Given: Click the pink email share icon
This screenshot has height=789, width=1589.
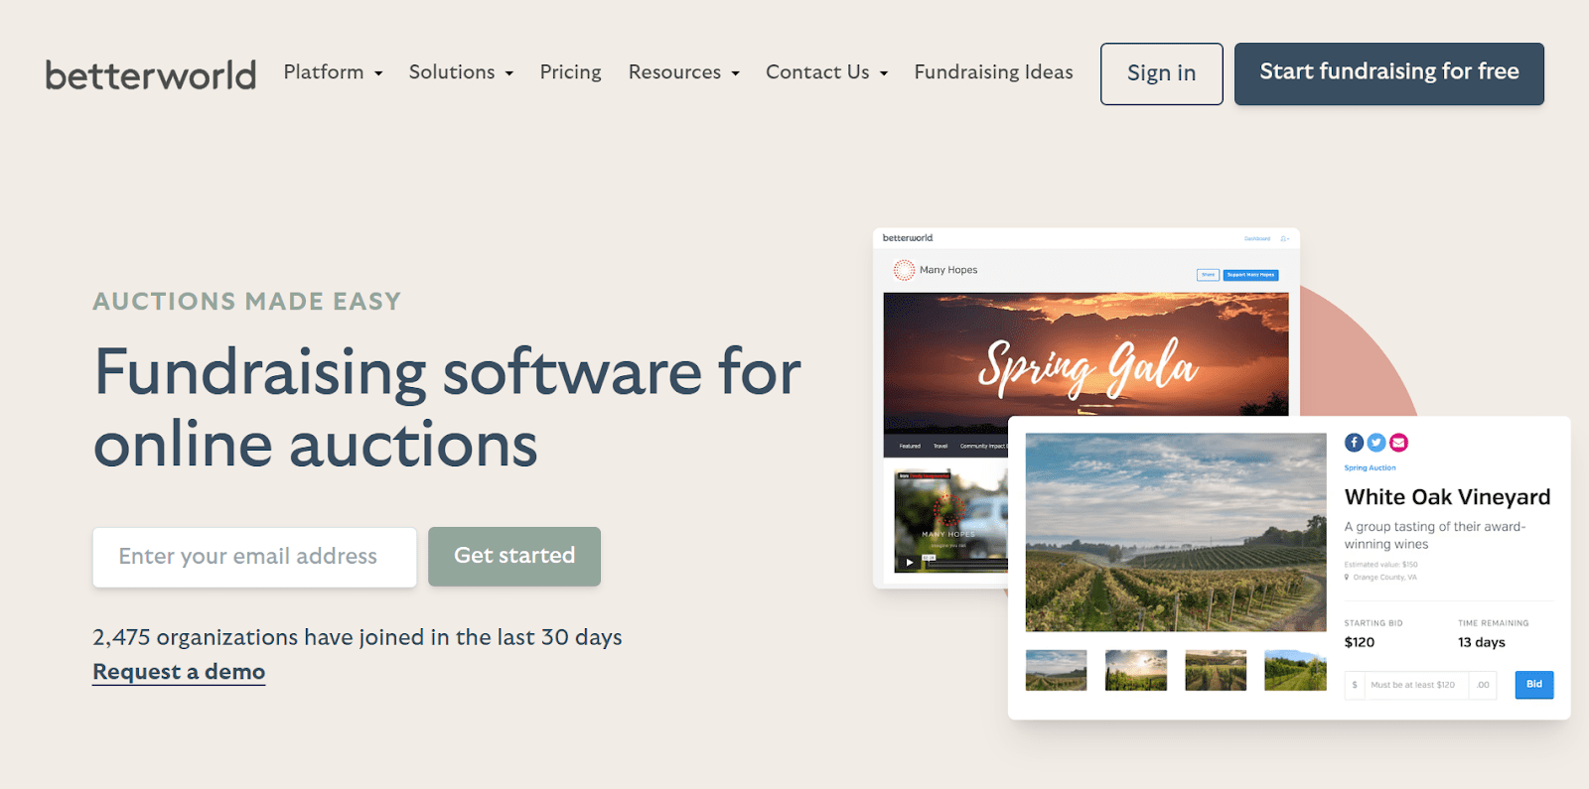Looking at the screenshot, I should [1398, 443].
